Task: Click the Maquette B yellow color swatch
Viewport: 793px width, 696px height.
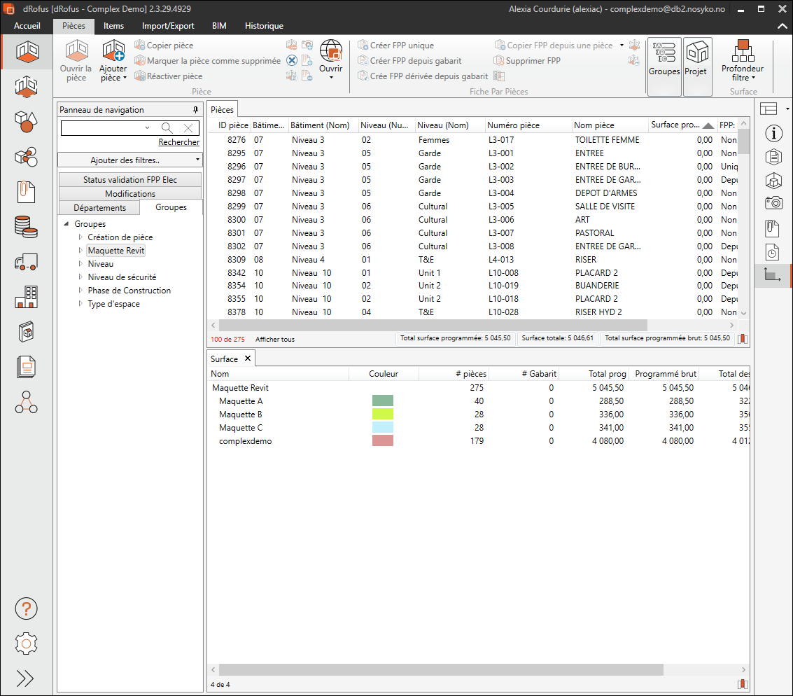Action: click(382, 414)
